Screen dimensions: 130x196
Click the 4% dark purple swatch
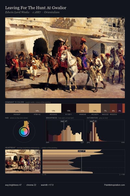pyautogui.click(x=120, y=108)
